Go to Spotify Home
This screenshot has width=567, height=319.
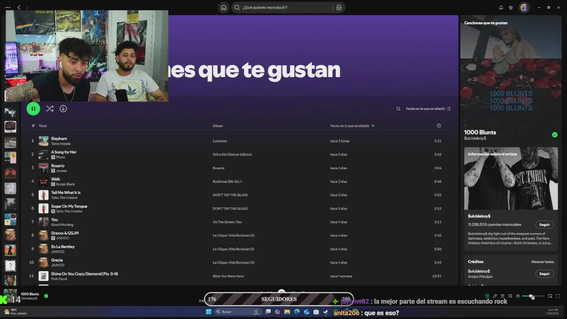click(x=224, y=8)
